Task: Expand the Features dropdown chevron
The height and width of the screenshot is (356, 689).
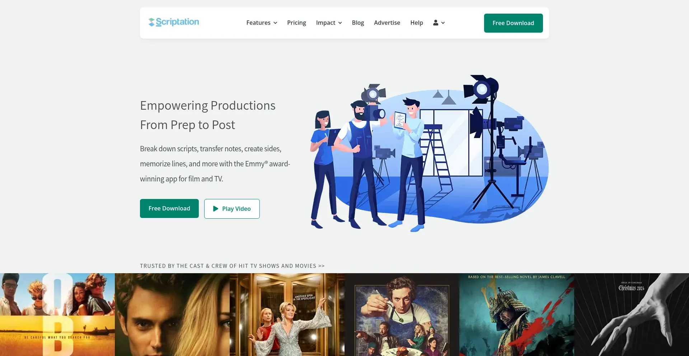Action: [275, 23]
